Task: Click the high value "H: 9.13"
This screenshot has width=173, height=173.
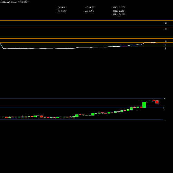Action: (90, 8)
